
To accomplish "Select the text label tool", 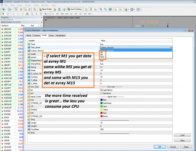I will [41, 14].
